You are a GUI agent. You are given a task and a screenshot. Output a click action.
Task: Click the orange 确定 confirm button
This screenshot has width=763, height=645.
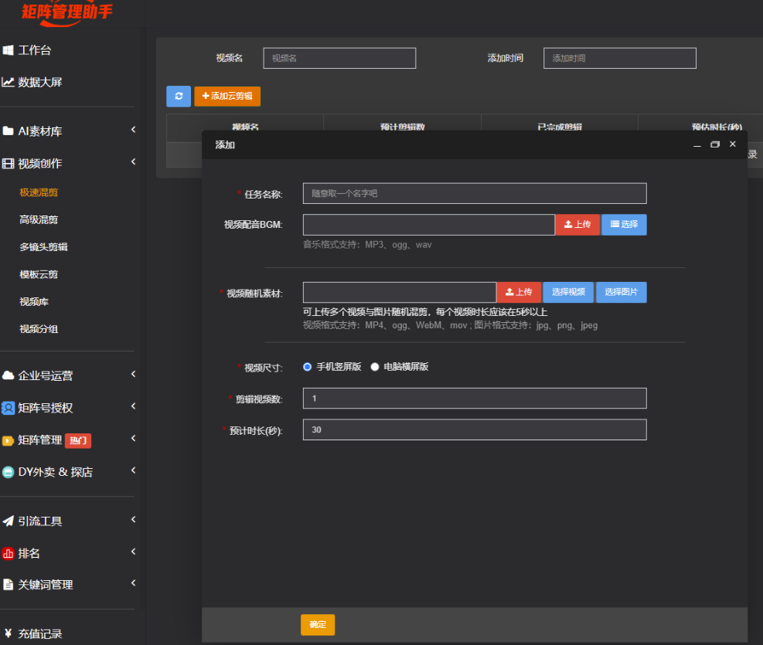pos(318,625)
